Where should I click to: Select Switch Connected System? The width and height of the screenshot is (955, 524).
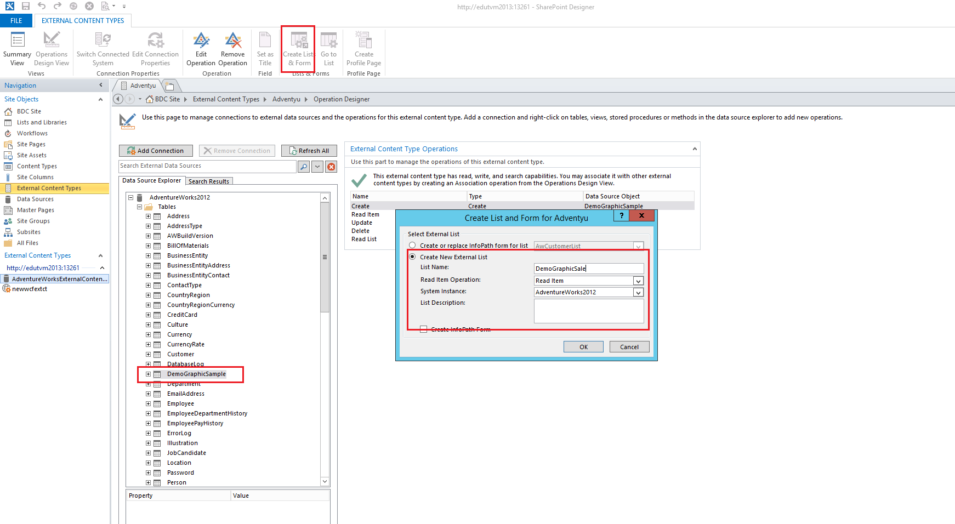103,48
